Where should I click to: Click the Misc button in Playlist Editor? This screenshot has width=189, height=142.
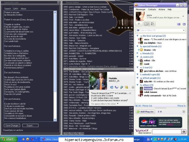pyautogui.click(x=81, y=134)
